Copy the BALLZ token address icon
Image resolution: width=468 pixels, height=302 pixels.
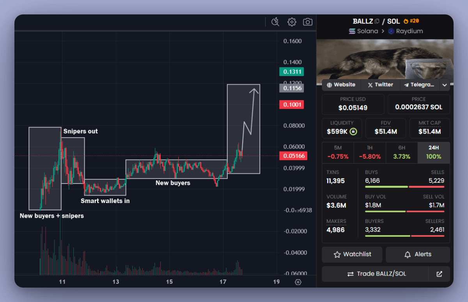pyautogui.click(x=377, y=21)
